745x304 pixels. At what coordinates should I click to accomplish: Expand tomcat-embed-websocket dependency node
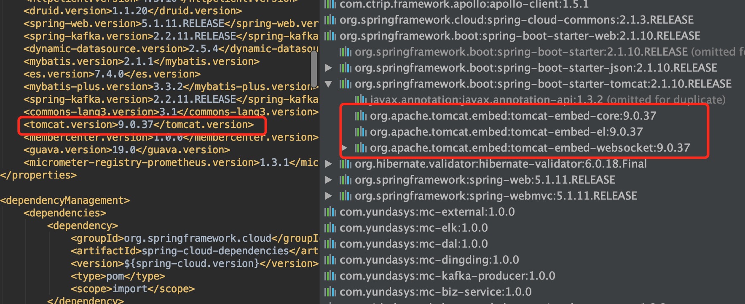(344, 148)
